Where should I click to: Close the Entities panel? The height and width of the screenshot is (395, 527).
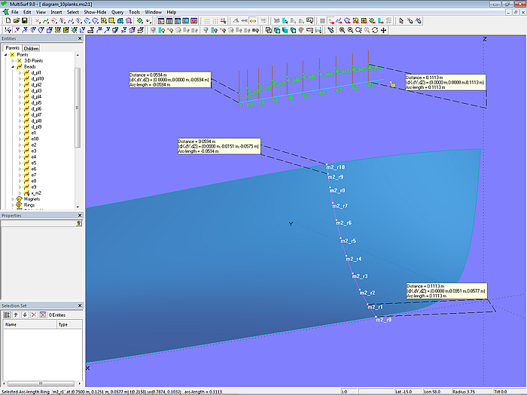pos(80,38)
